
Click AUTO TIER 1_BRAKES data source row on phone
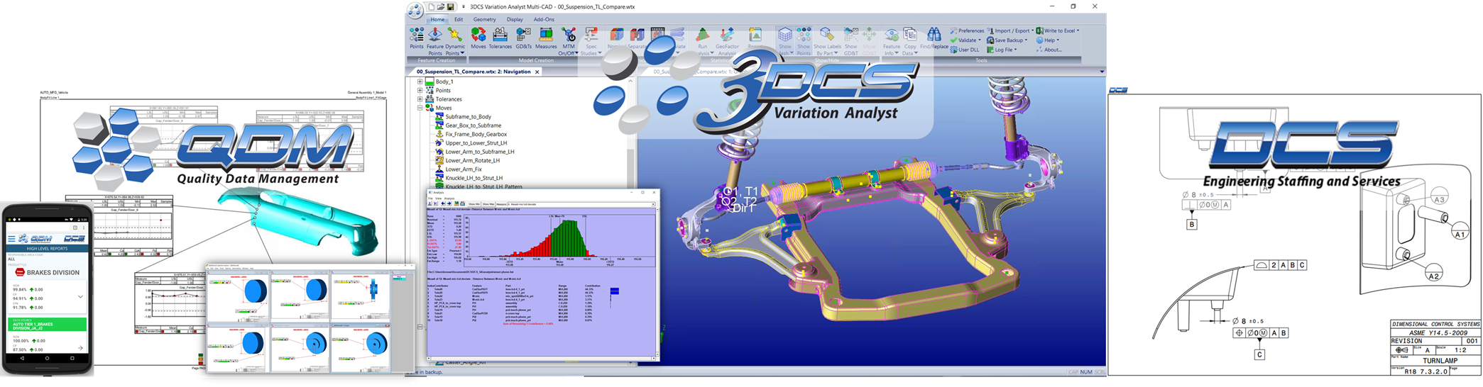pos(47,325)
